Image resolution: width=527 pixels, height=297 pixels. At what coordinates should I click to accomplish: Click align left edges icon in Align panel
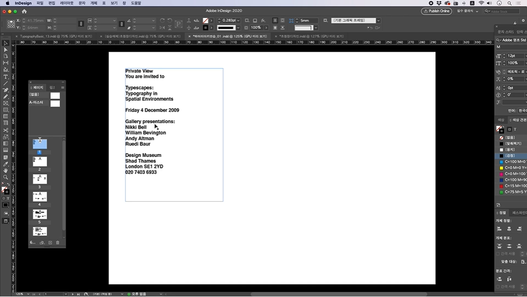coord(499,229)
